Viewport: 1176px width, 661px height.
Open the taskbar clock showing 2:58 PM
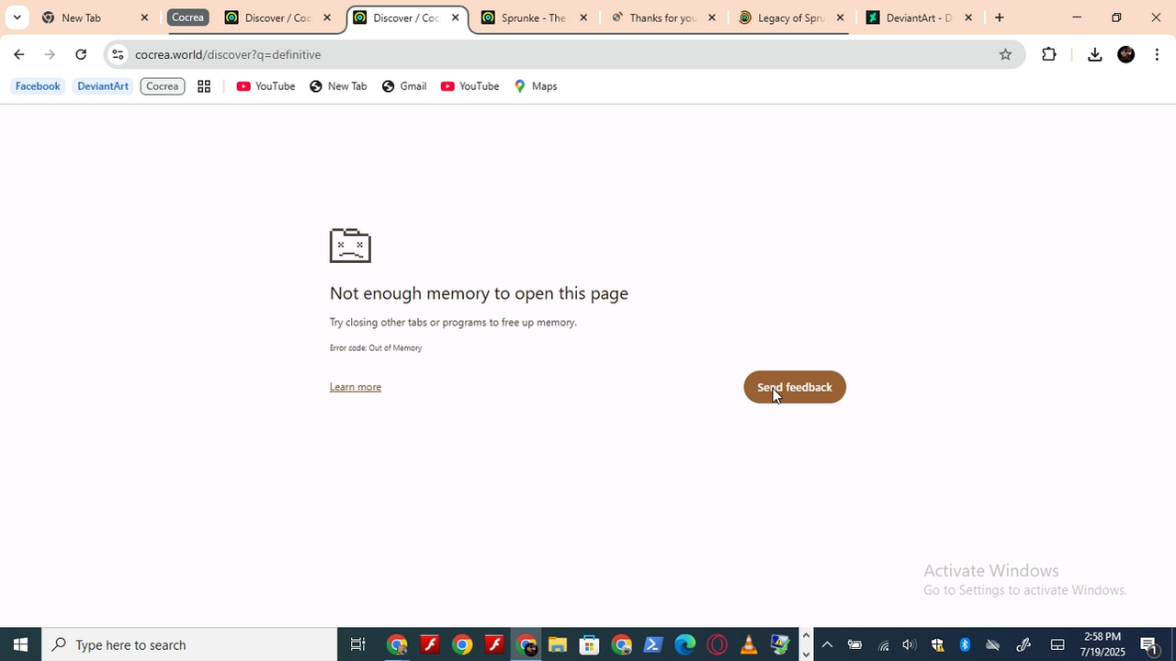pos(1102,644)
